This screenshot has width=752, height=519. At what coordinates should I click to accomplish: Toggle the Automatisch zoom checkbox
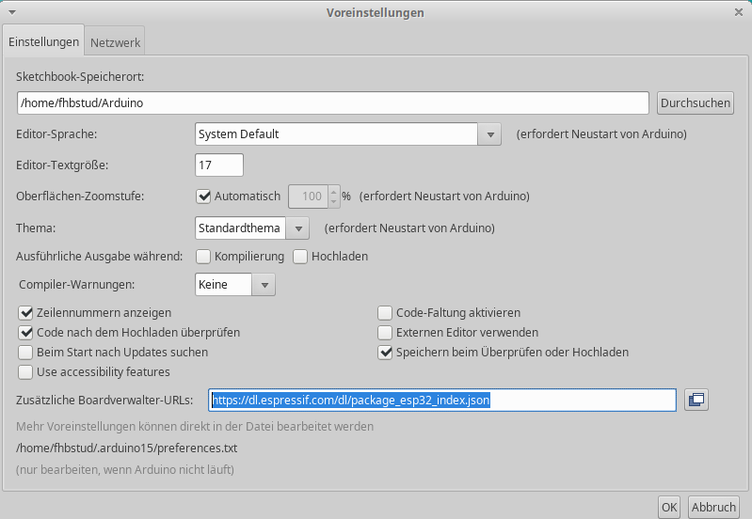(203, 197)
